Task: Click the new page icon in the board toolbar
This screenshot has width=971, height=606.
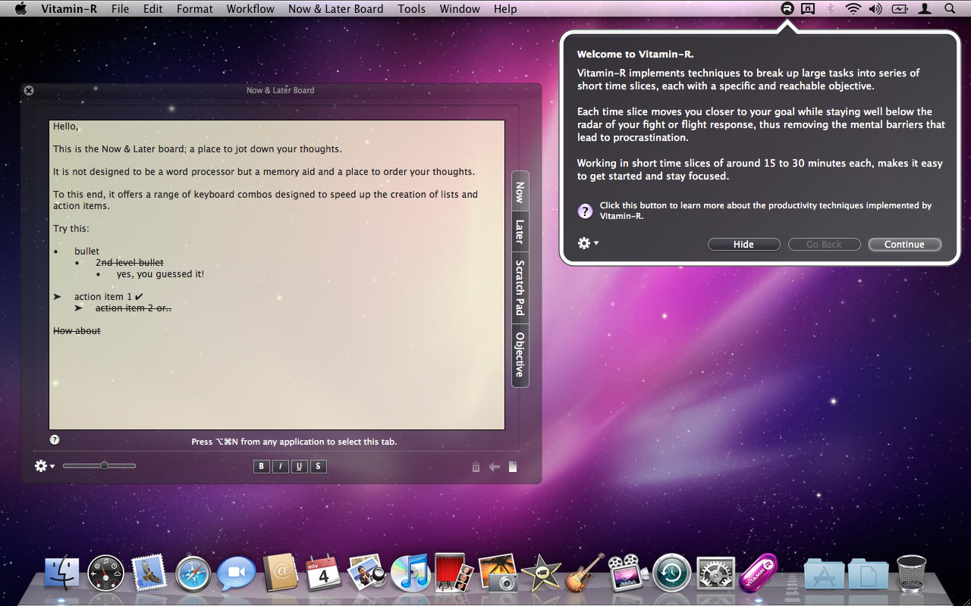Action: click(513, 467)
